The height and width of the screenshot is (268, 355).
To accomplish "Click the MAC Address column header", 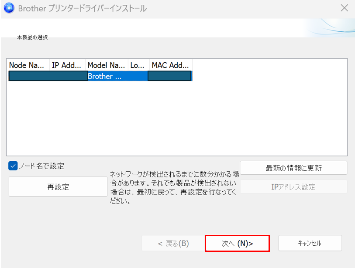I will coord(171,65).
